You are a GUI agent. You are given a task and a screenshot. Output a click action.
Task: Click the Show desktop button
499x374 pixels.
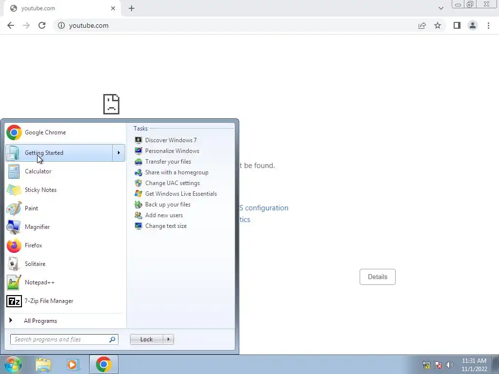point(496,365)
